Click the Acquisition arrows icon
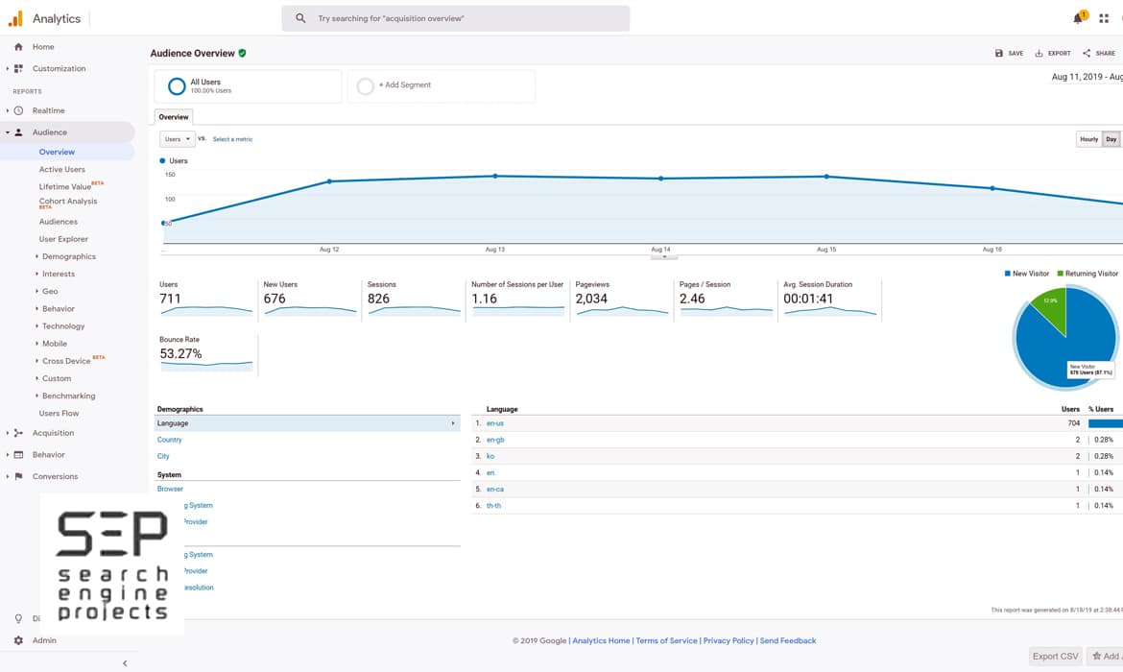Image resolution: width=1123 pixels, height=672 pixels. point(18,433)
